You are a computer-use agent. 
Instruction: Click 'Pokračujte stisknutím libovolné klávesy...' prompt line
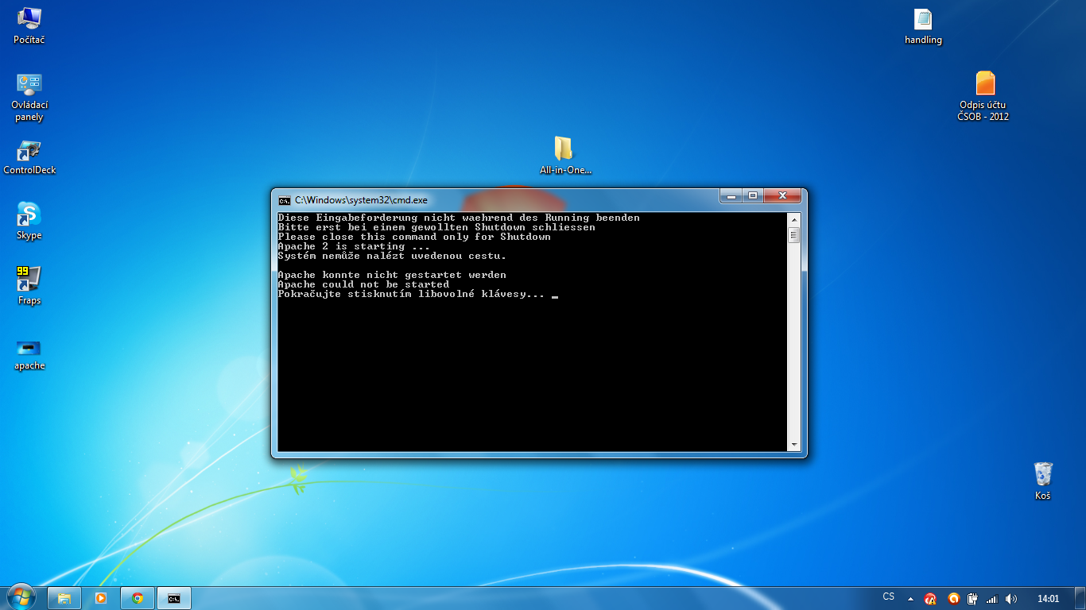click(411, 294)
